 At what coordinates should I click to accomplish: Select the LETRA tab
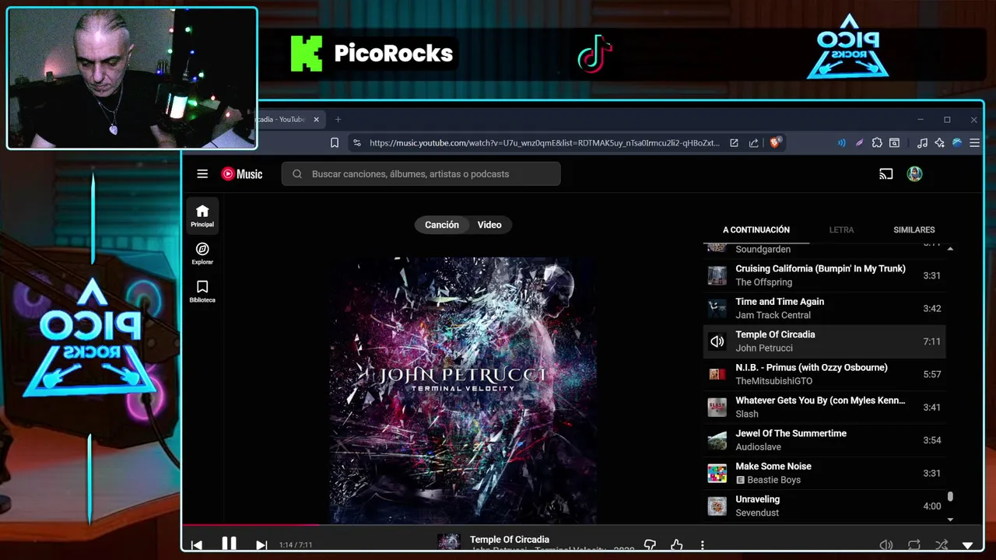(x=841, y=230)
